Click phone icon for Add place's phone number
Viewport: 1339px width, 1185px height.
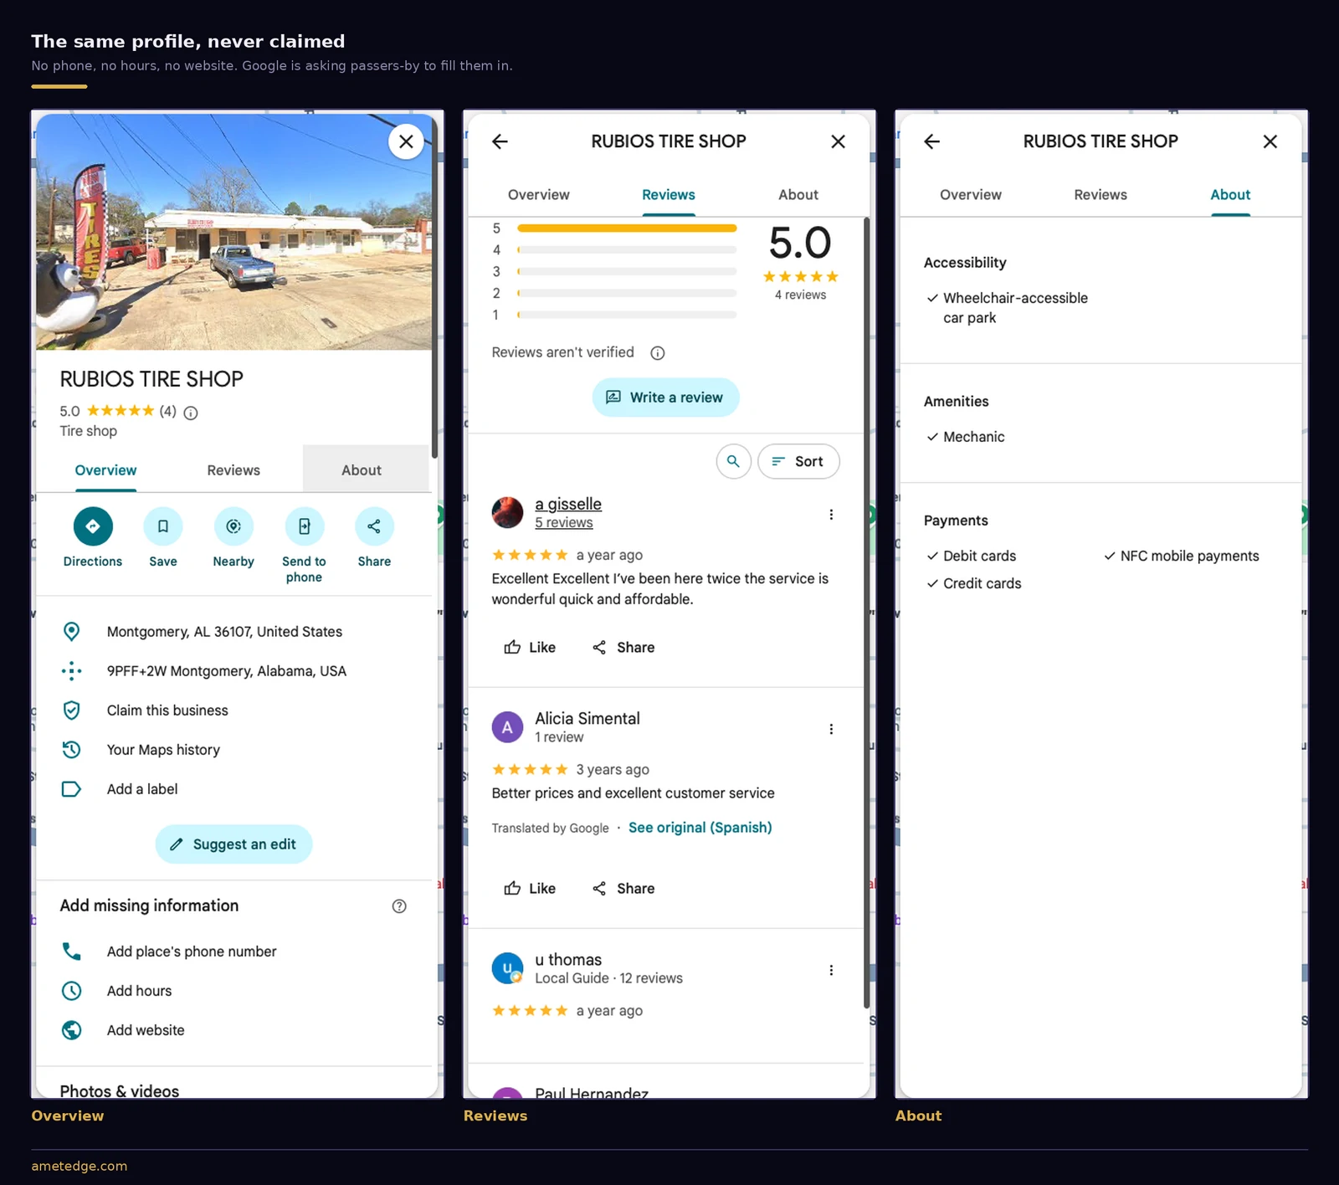coord(72,952)
